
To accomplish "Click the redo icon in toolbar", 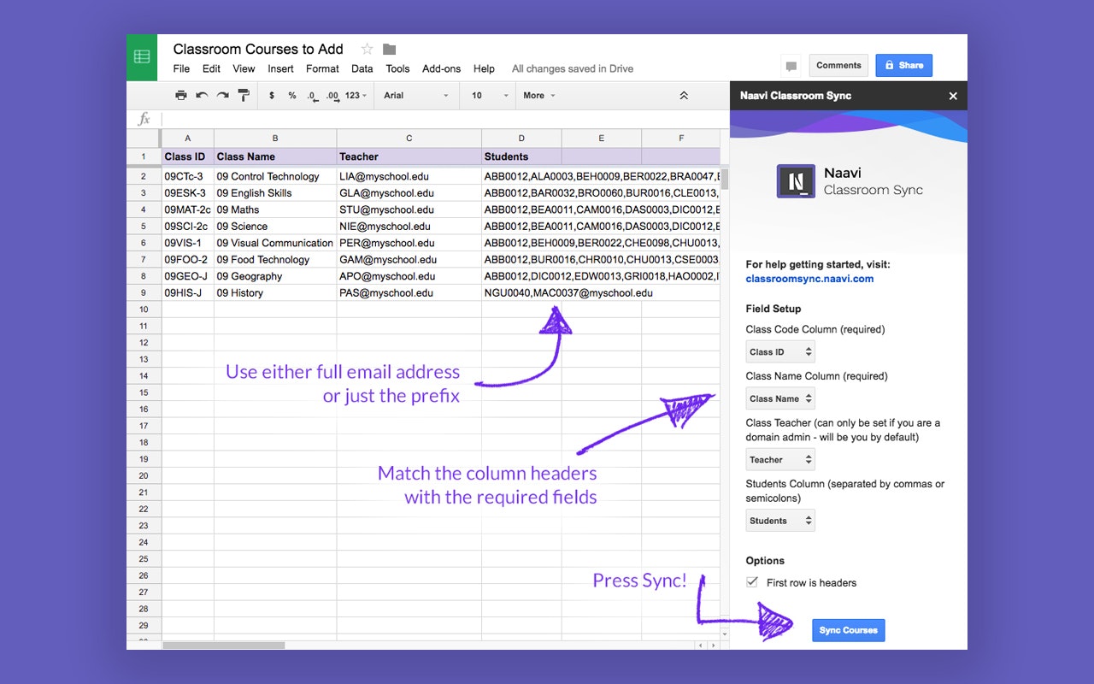I will [222, 96].
